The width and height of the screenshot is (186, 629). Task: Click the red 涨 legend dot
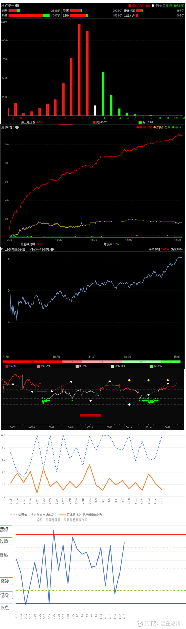point(130,6)
